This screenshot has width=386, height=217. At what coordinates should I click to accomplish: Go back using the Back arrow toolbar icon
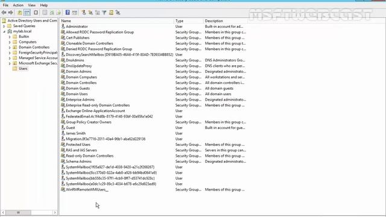click(4, 12)
